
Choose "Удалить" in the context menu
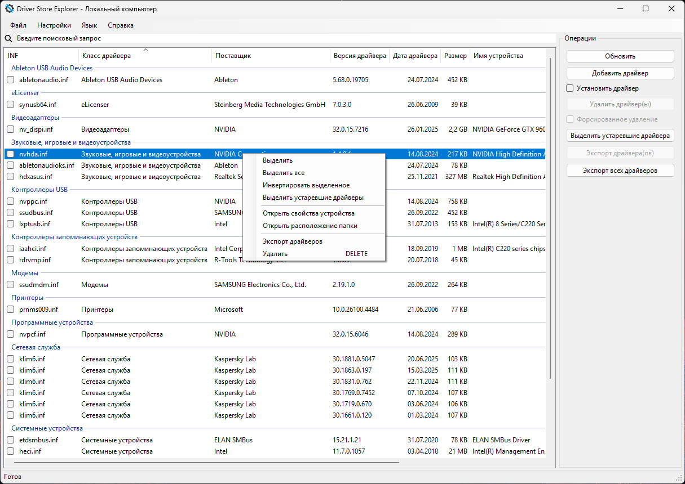pyautogui.click(x=313, y=254)
